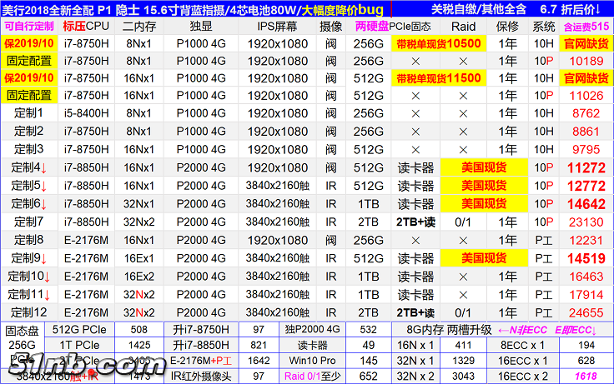Image resolution: width=614 pixels, height=384 pixels.
Task: Click the 定制12 row label
Action: pyautogui.click(x=29, y=312)
